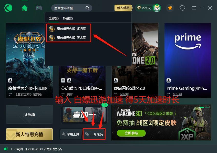Image resolution: width=217 pixels, height=153 pixels.
Task: Click the 口令兑换 button
Action: (94, 134)
